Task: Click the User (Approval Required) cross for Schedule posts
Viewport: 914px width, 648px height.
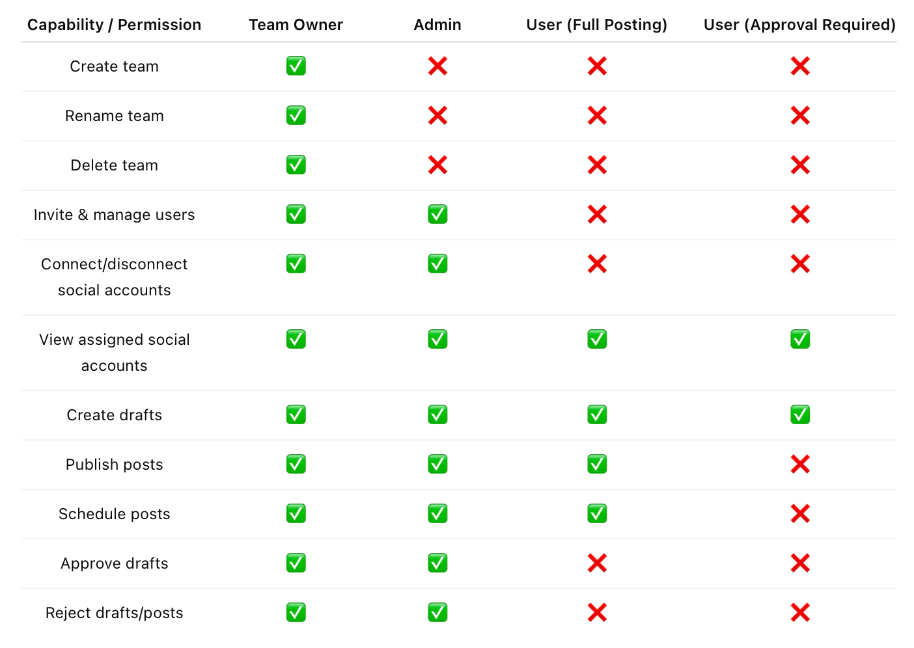Action: (800, 514)
